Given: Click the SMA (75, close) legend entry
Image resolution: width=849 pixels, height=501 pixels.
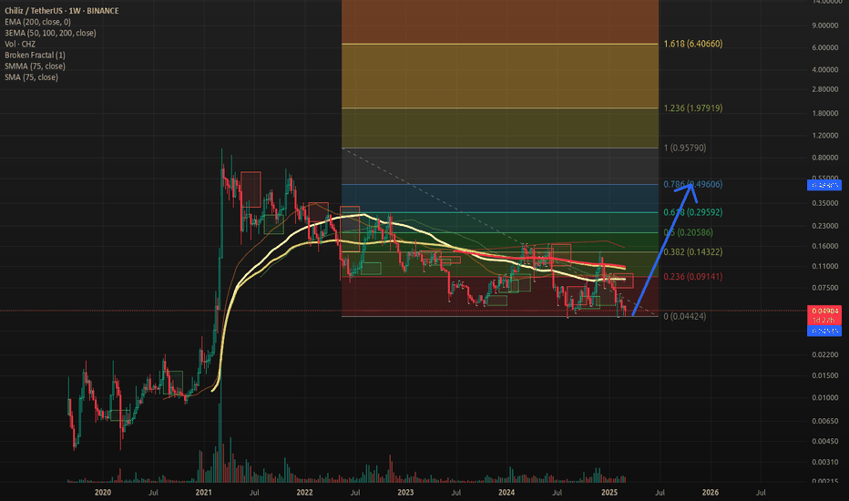Looking at the screenshot, I should (x=31, y=77).
